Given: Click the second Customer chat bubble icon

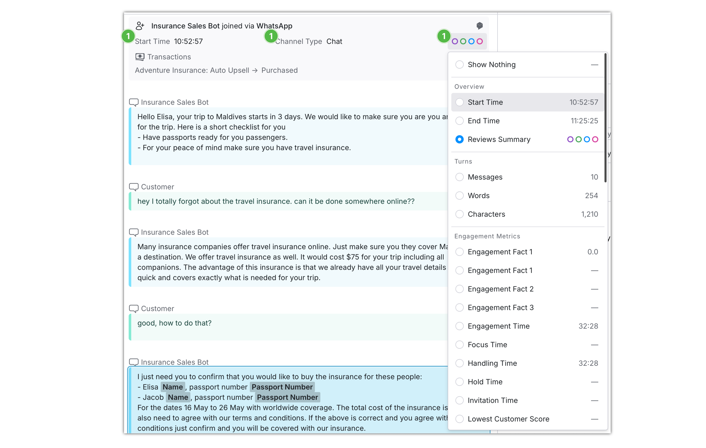Looking at the screenshot, I should point(134,309).
